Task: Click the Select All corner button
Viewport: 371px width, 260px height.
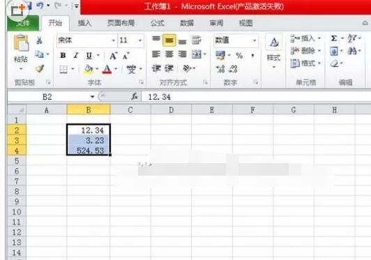Action: [17, 109]
